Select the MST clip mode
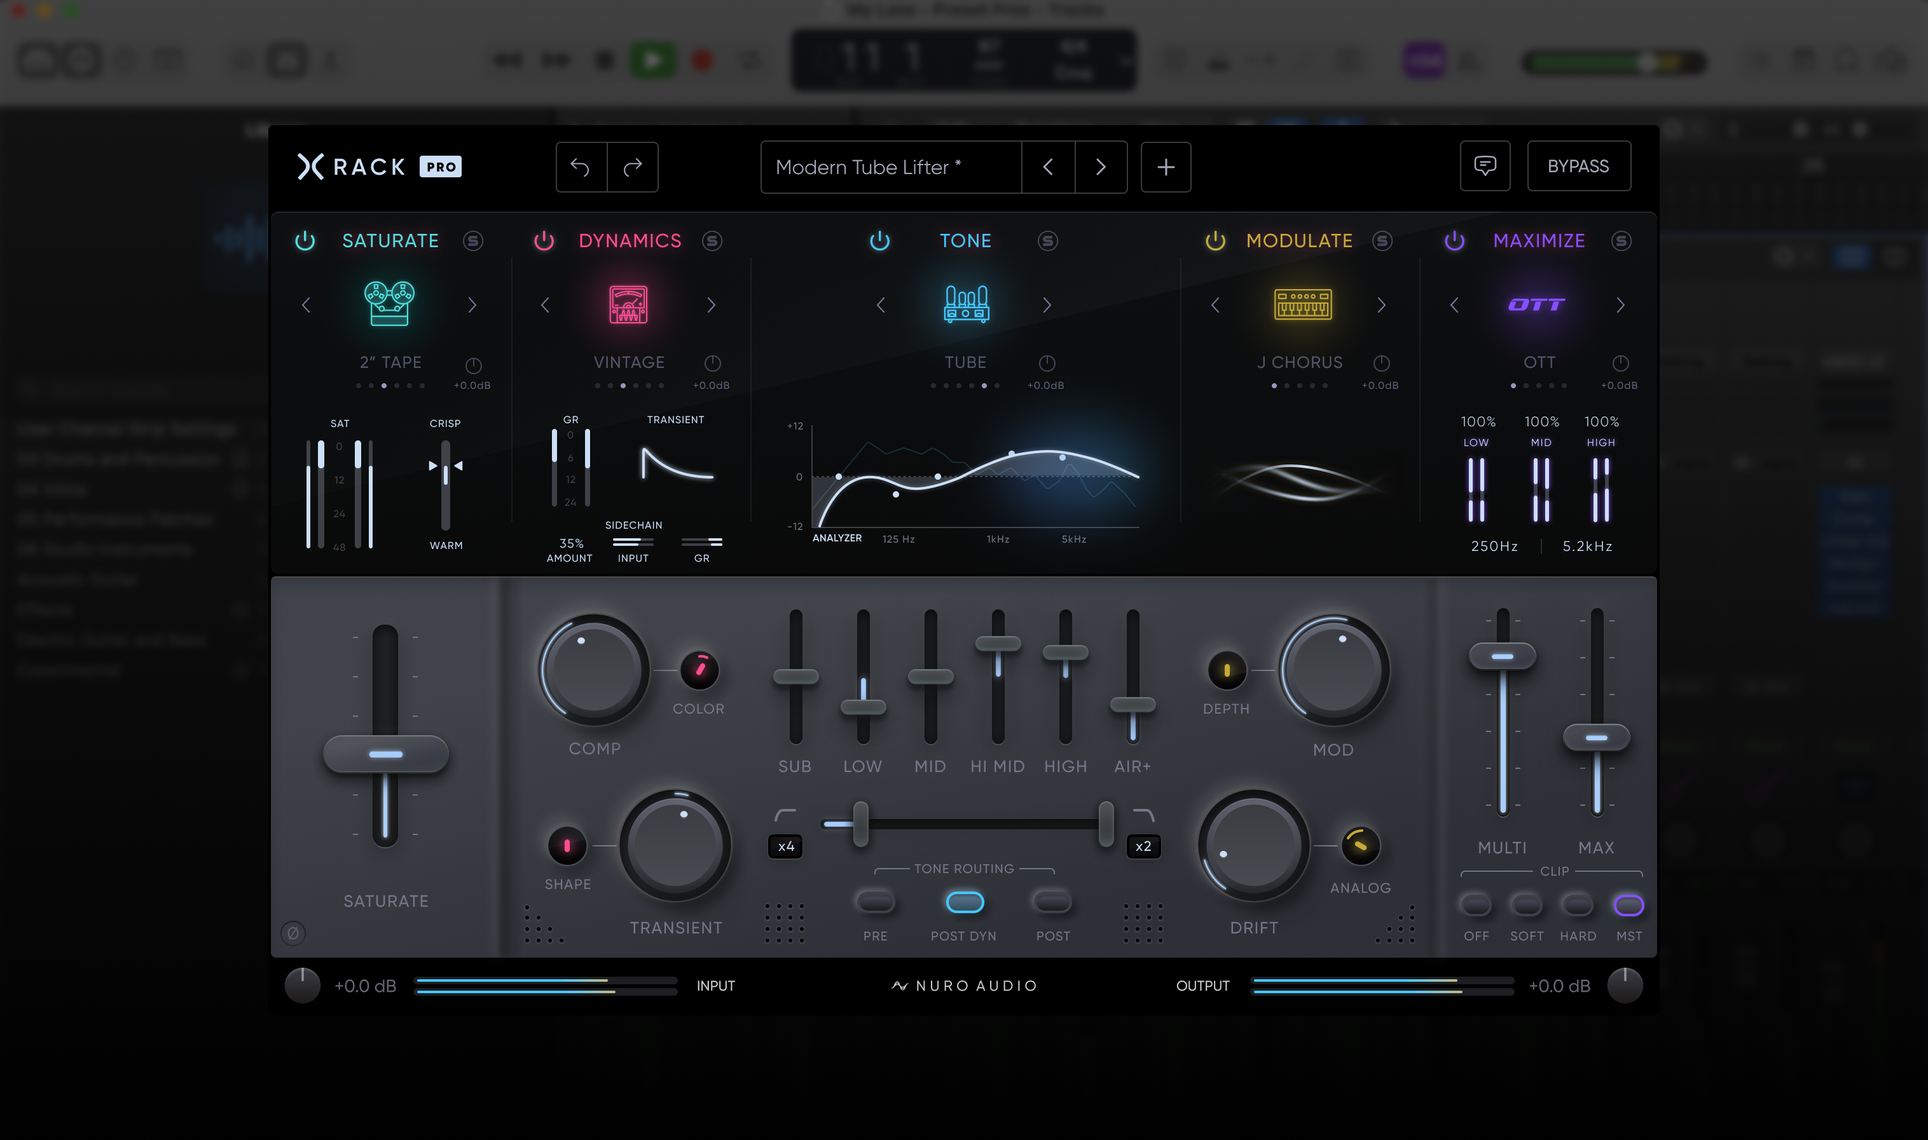Image resolution: width=1928 pixels, height=1140 pixels. point(1628,905)
